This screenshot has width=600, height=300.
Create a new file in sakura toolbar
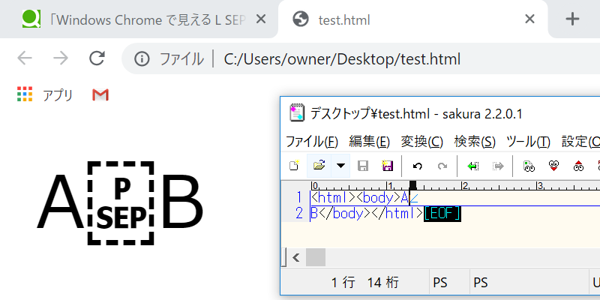294,166
